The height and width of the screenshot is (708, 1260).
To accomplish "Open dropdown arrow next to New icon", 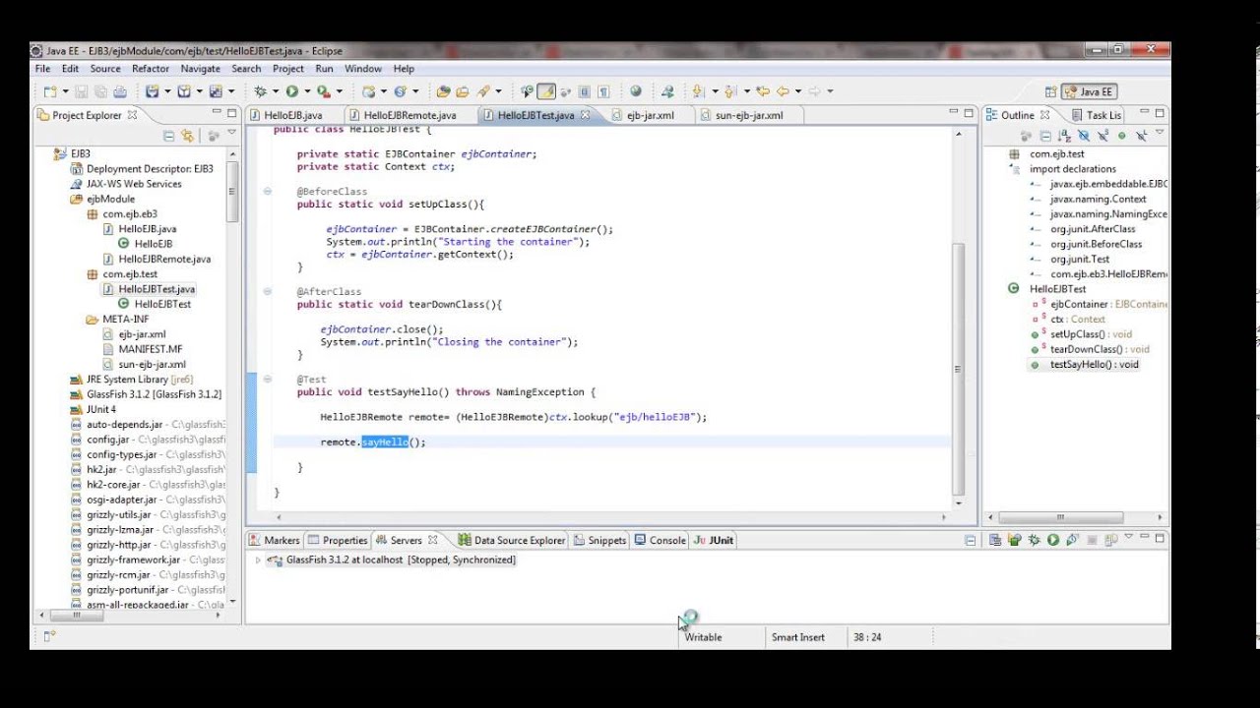I will (65, 91).
